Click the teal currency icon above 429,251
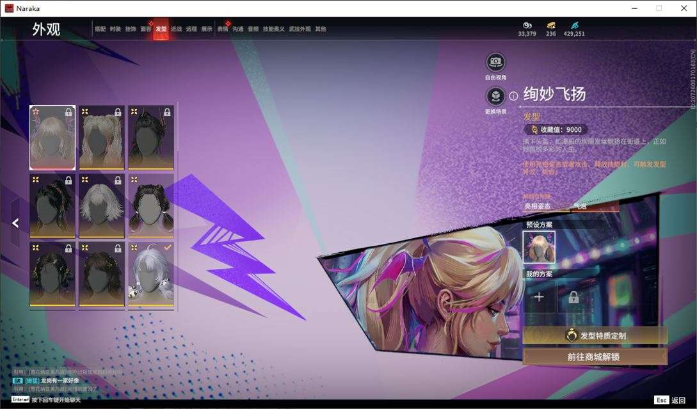This screenshot has height=409, width=697. coord(574,26)
